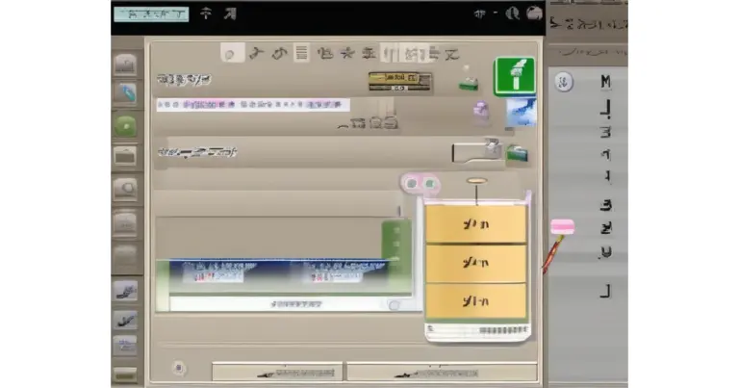The width and height of the screenshot is (739, 388).
Task: Click the green circle icon in left sidebar
Action: (126, 123)
